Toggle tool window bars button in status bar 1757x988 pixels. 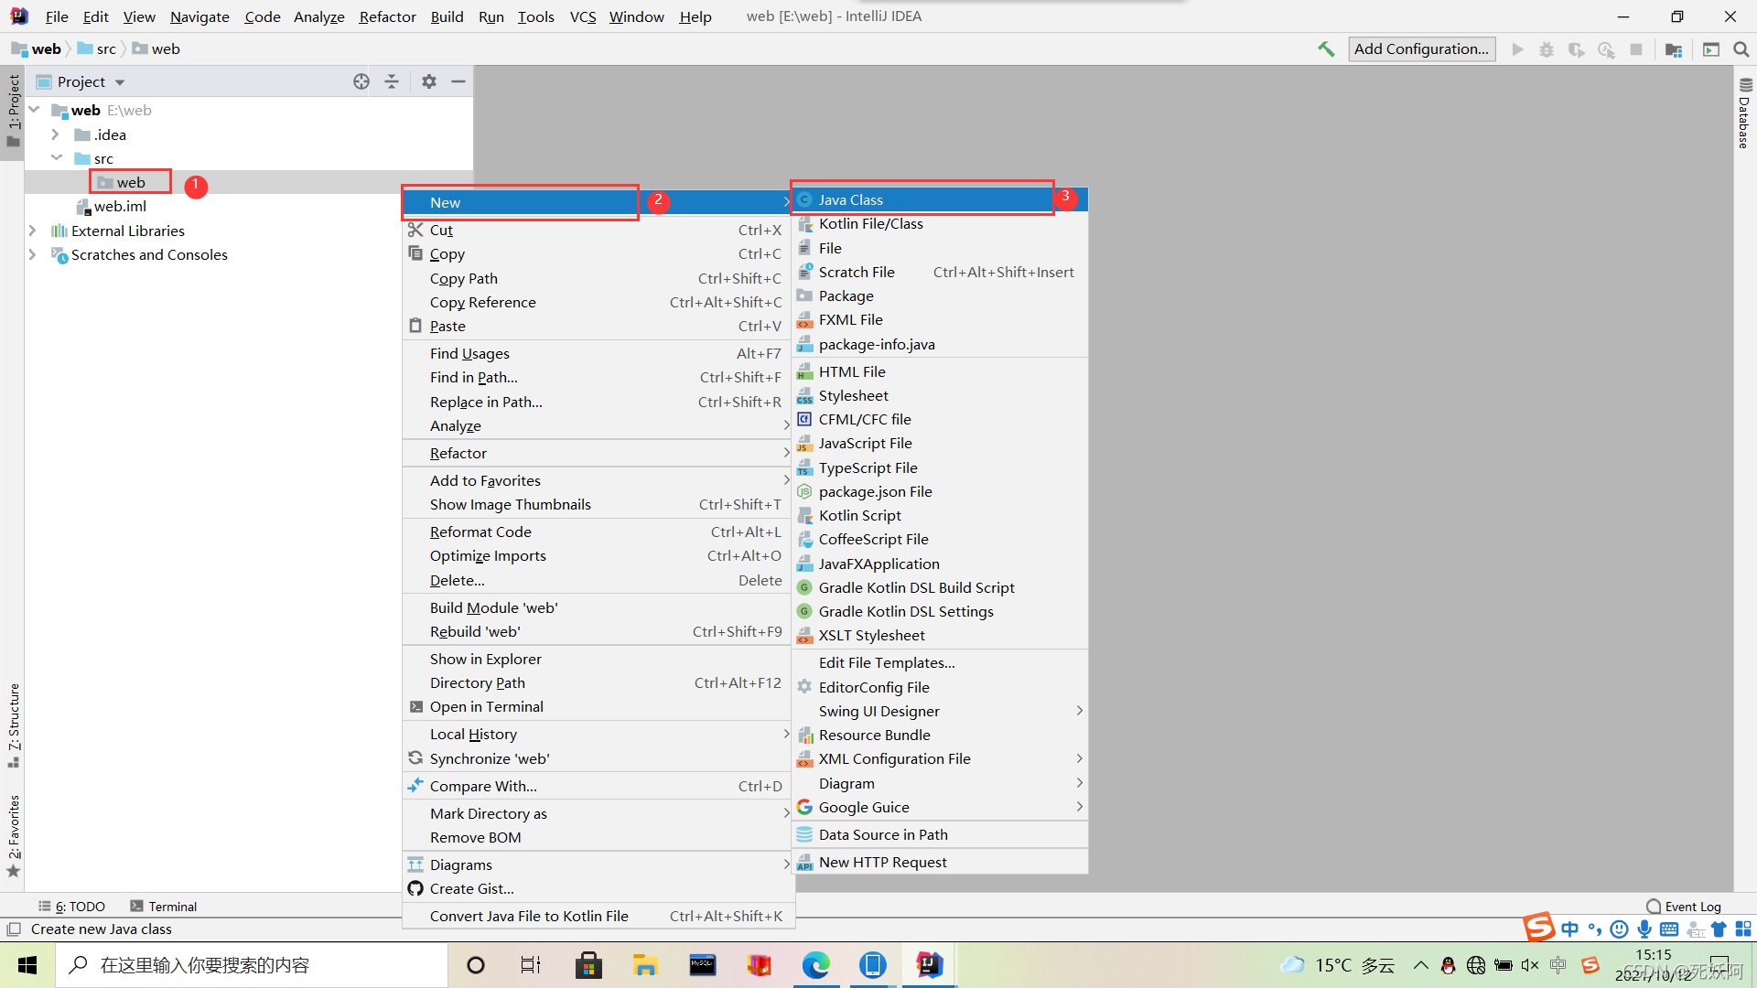13,929
